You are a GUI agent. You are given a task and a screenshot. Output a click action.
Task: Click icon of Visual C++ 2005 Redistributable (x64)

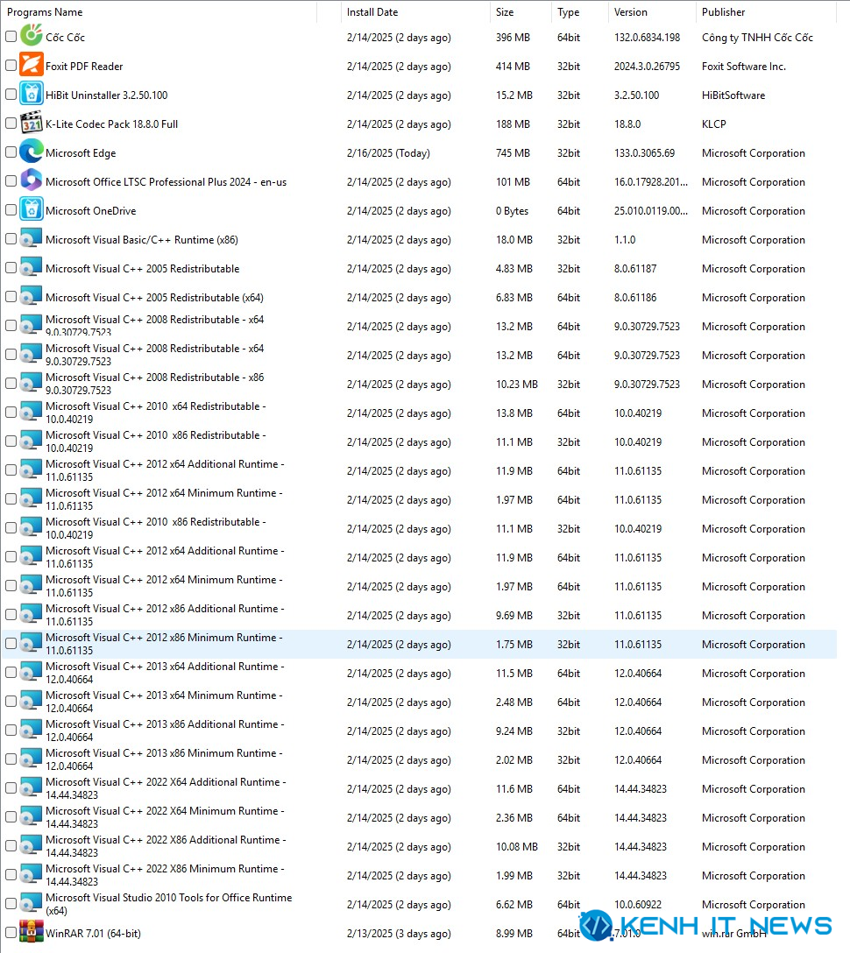tap(31, 296)
